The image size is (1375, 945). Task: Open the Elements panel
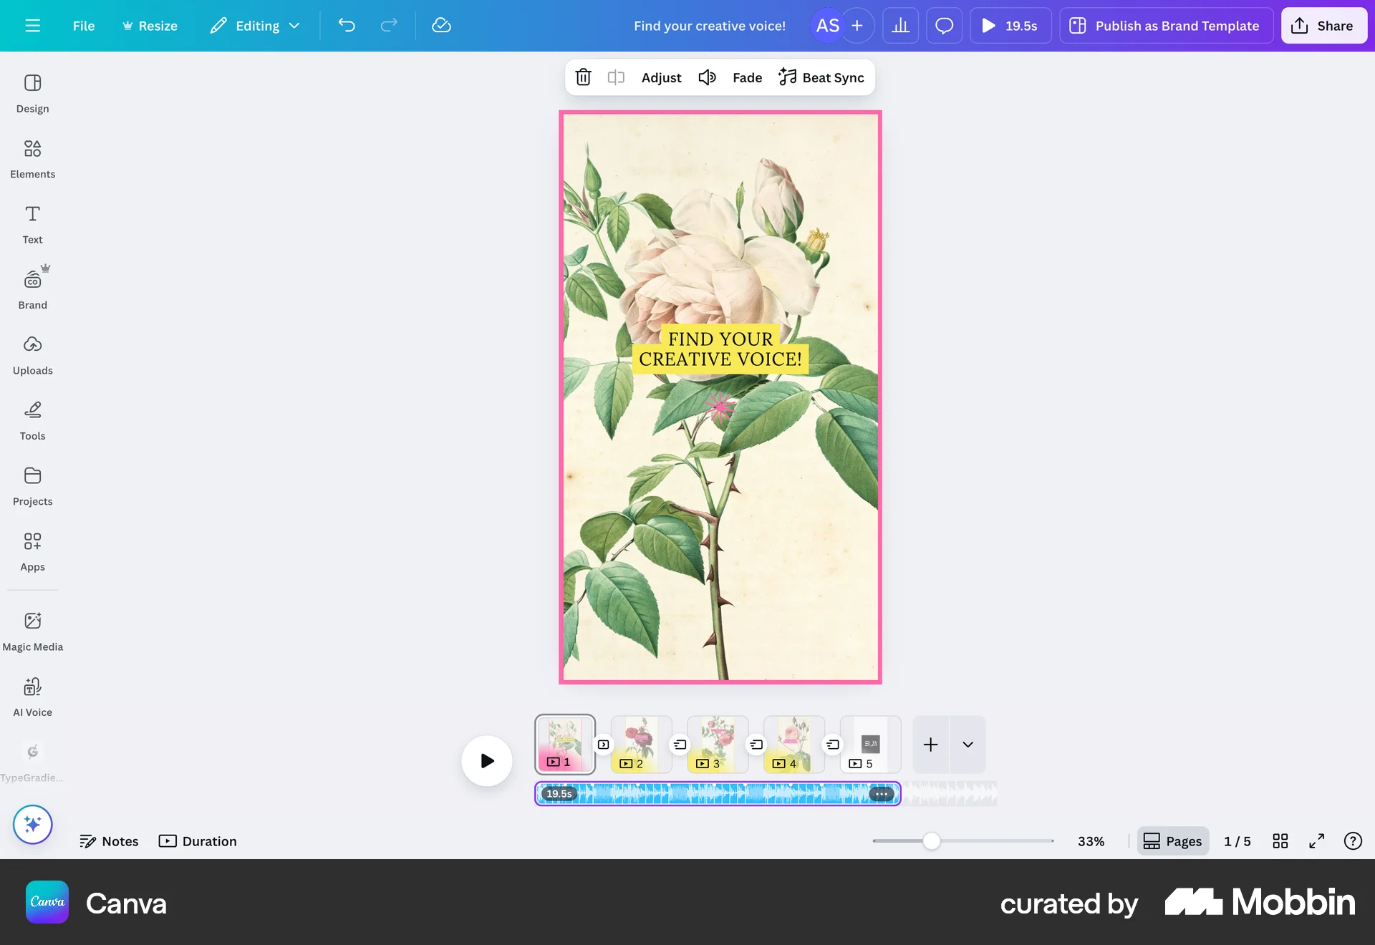pos(32,157)
